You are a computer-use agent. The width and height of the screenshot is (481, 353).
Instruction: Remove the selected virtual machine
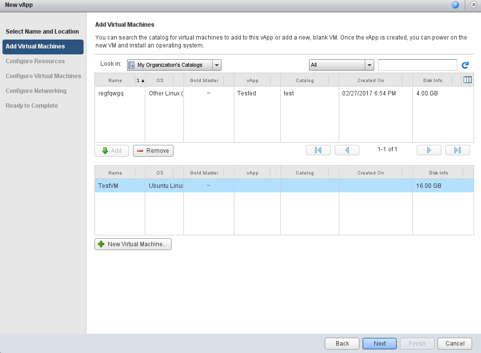pyautogui.click(x=153, y=151)
